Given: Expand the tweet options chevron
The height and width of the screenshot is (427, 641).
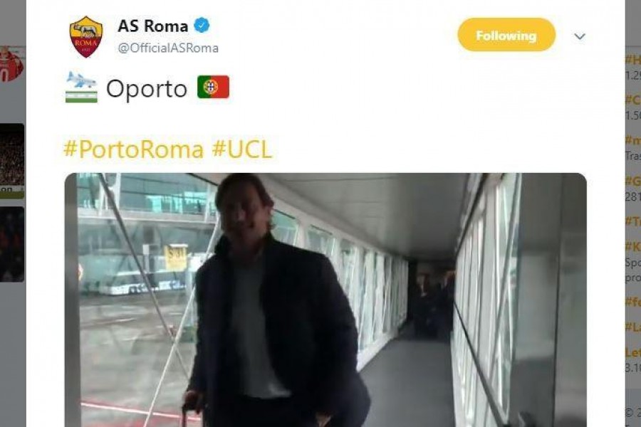Looking at the screenshot, I should tap(580, 36).
